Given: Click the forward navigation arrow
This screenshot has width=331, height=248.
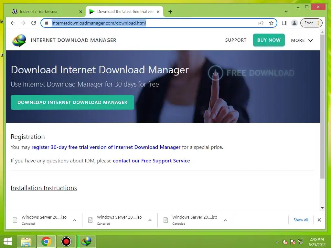Looking at the screenshot, I should tap(23, 23).
